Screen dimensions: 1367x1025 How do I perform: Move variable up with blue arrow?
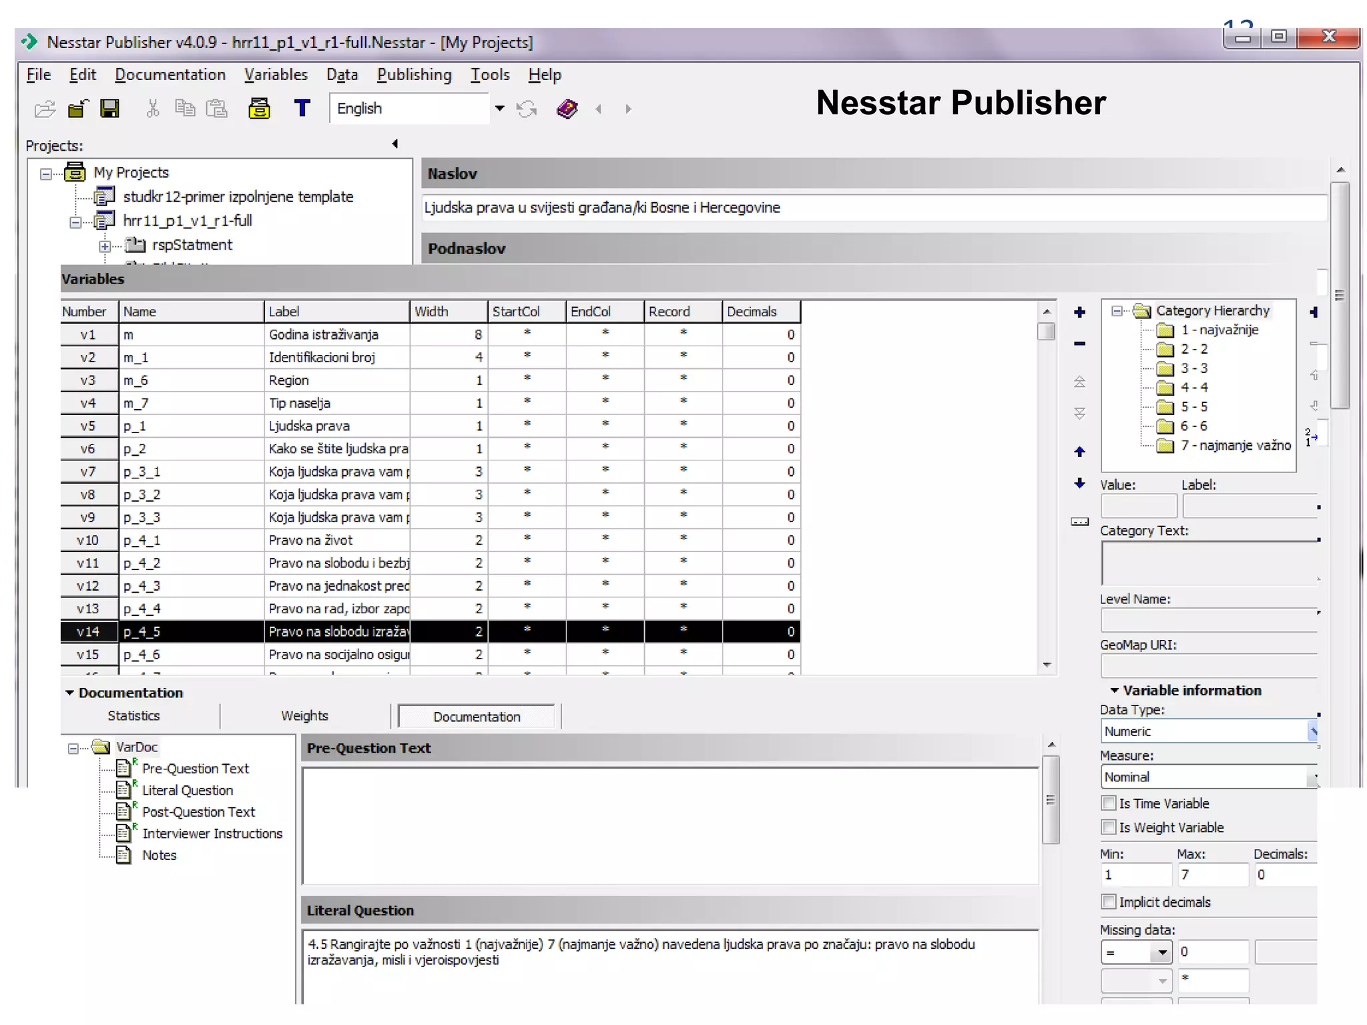click(x=1079, y=452)
